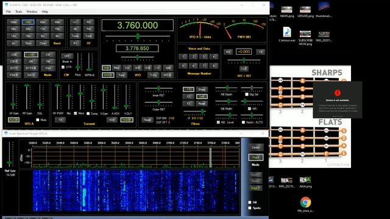Click the Ant1 antenna button
The image size is (390, 219).
point(75,22)
